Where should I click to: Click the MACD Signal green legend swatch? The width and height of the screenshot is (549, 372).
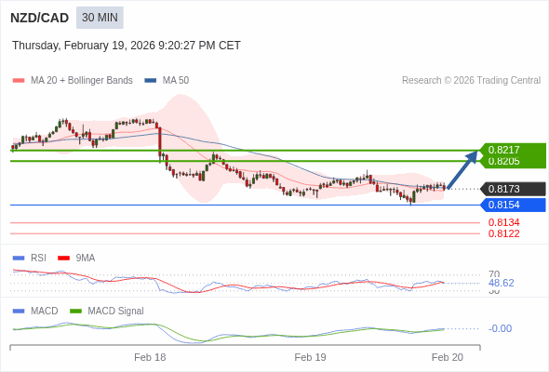(75, 312)
